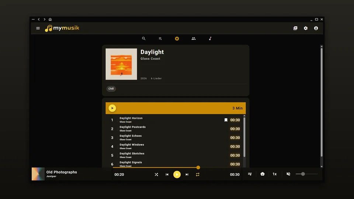Open the user account icon
354x199 pixels.
click(316, 28)
